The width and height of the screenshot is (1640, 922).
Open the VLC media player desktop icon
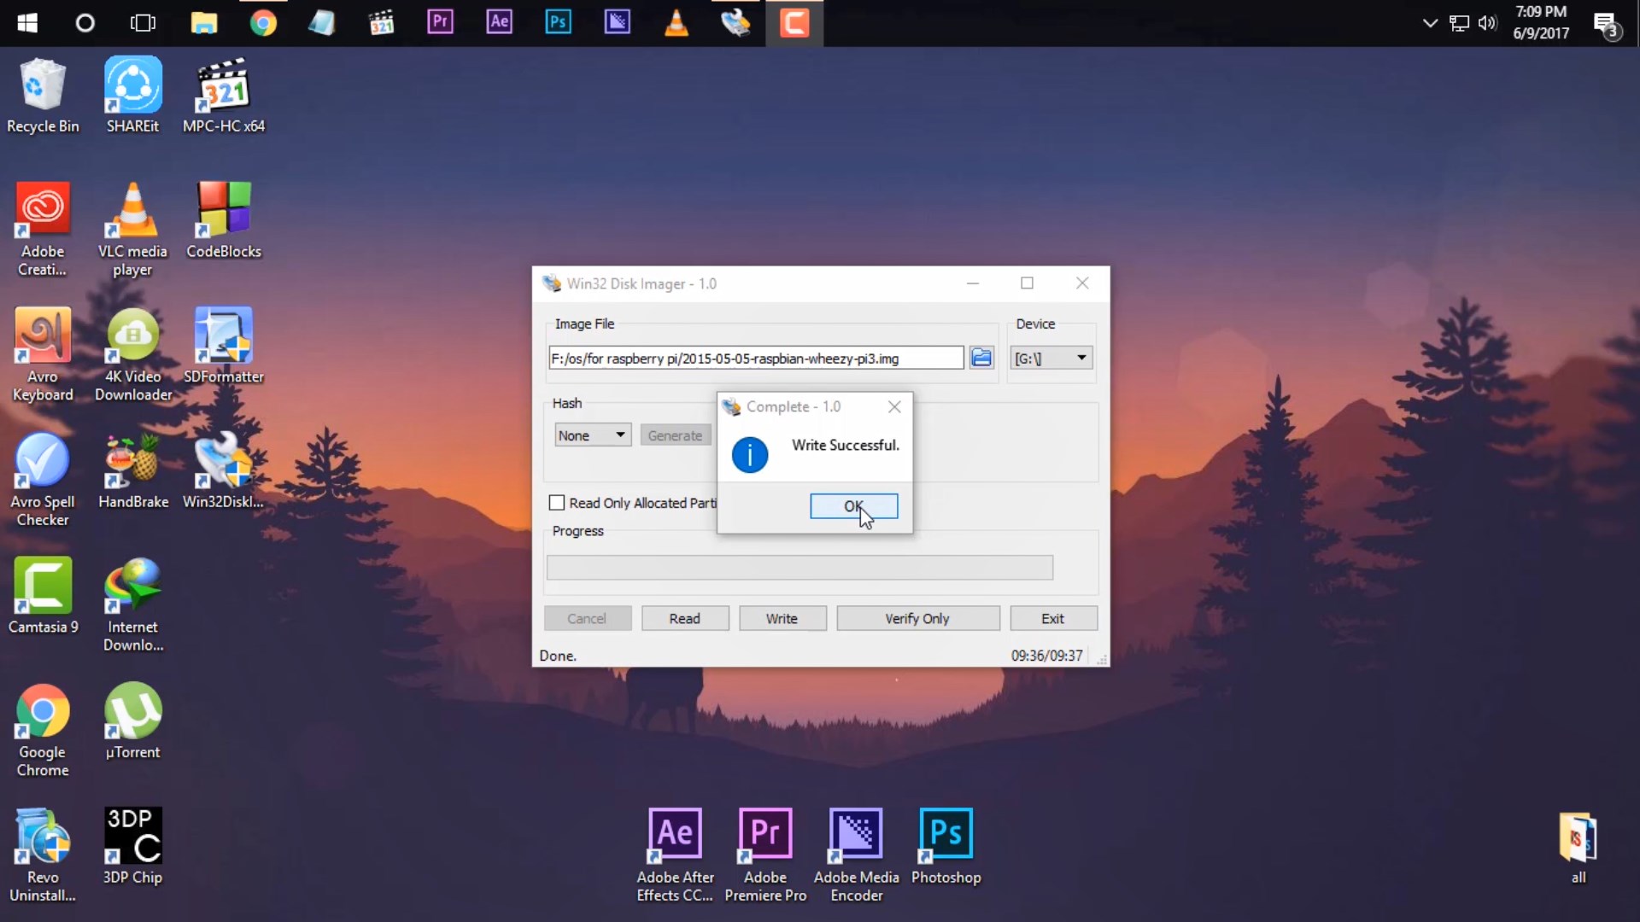pos(132,229)
